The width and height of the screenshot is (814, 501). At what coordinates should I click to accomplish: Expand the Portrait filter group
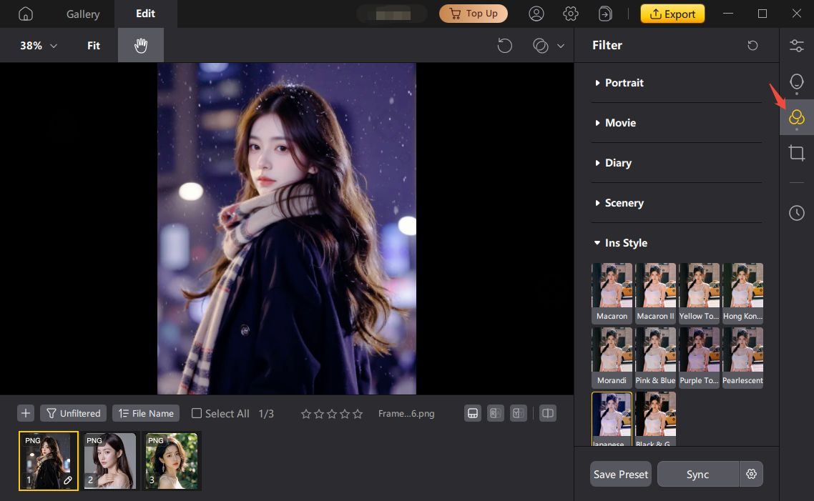625,82
